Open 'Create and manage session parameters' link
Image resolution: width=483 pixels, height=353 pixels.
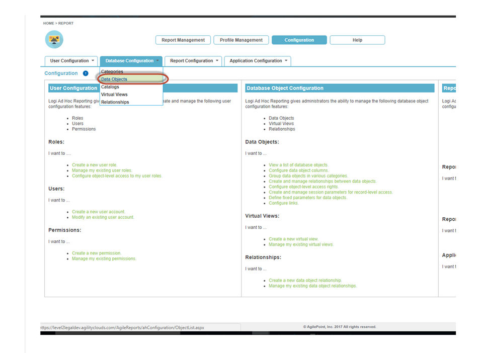[x=331, y=192]
